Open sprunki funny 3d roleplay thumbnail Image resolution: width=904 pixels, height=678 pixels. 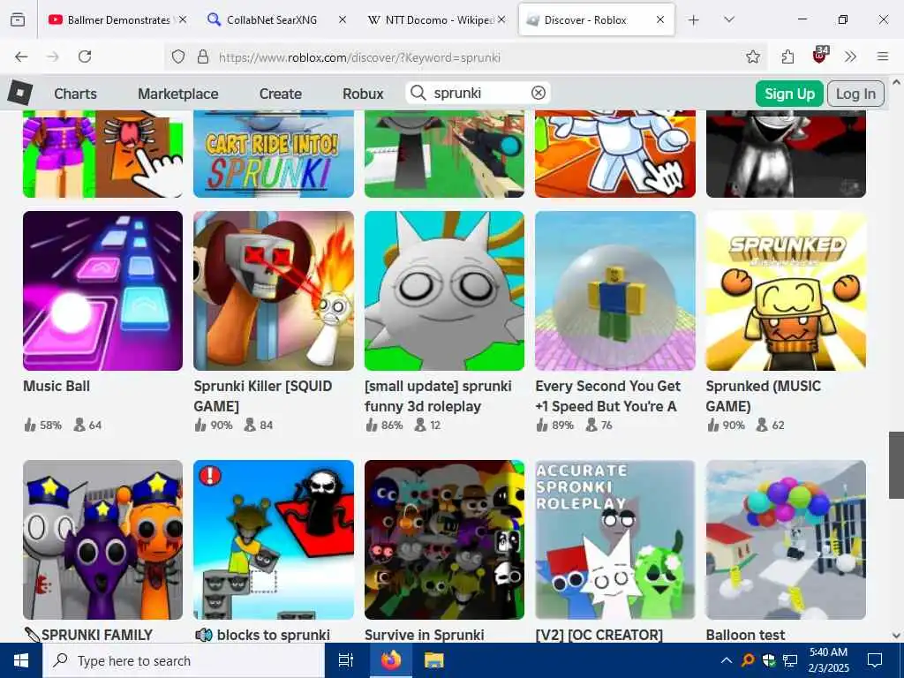tap(445, 290)
